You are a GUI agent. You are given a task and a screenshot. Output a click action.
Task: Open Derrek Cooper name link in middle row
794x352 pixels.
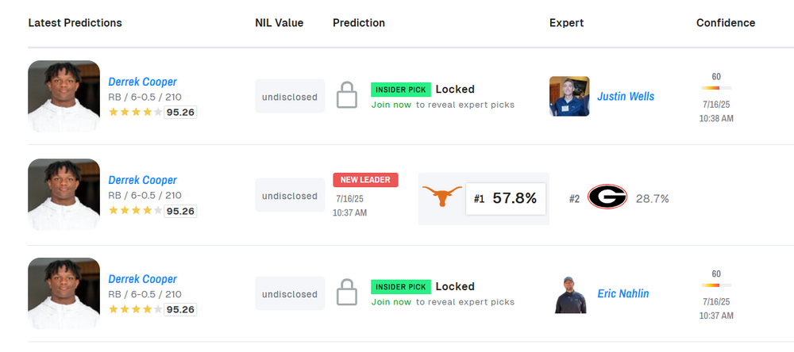pos(143,180)
